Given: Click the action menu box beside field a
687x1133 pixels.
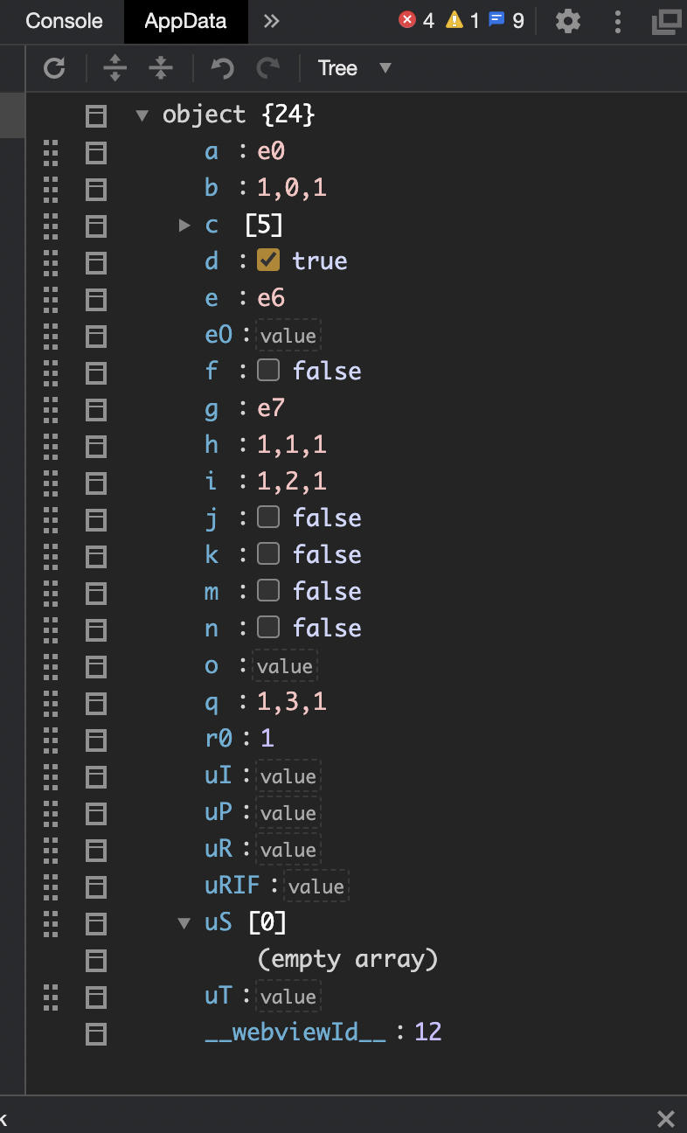Looking at the screenshot, I should tap(95, 152).
